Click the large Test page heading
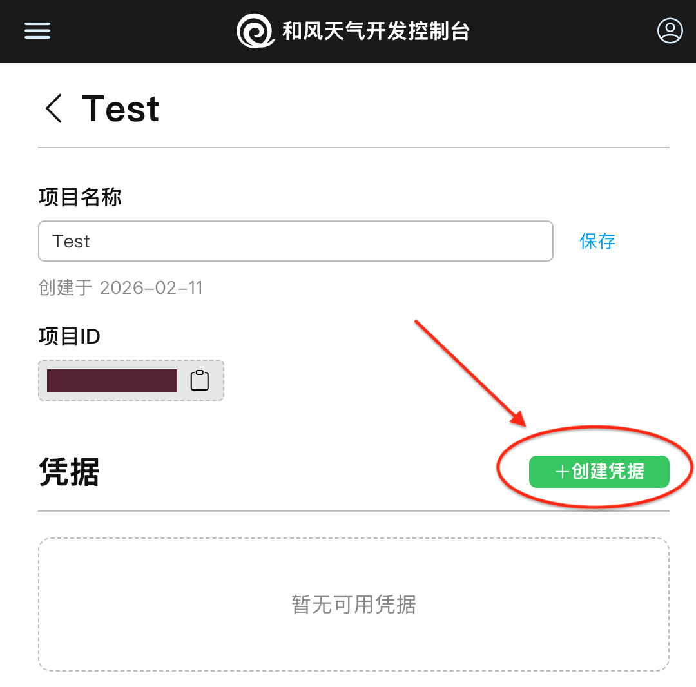The image size is (696, 687). click(x=121, y=108)
